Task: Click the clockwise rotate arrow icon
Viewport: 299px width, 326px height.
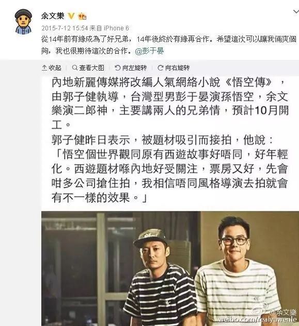Action: pos(160,68)
